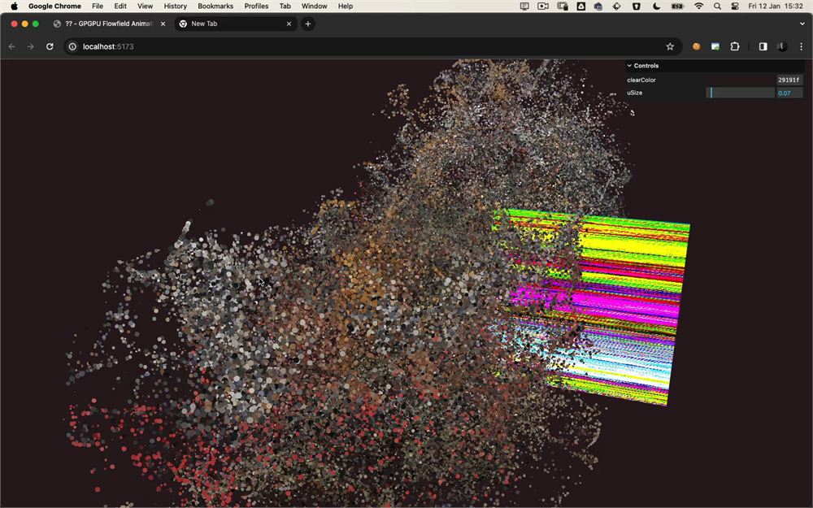Image resolution: width=813 pixels, height=508 pixels.
Task: Open the Extensions puzzle-piece menu
Action: point(735,46)
